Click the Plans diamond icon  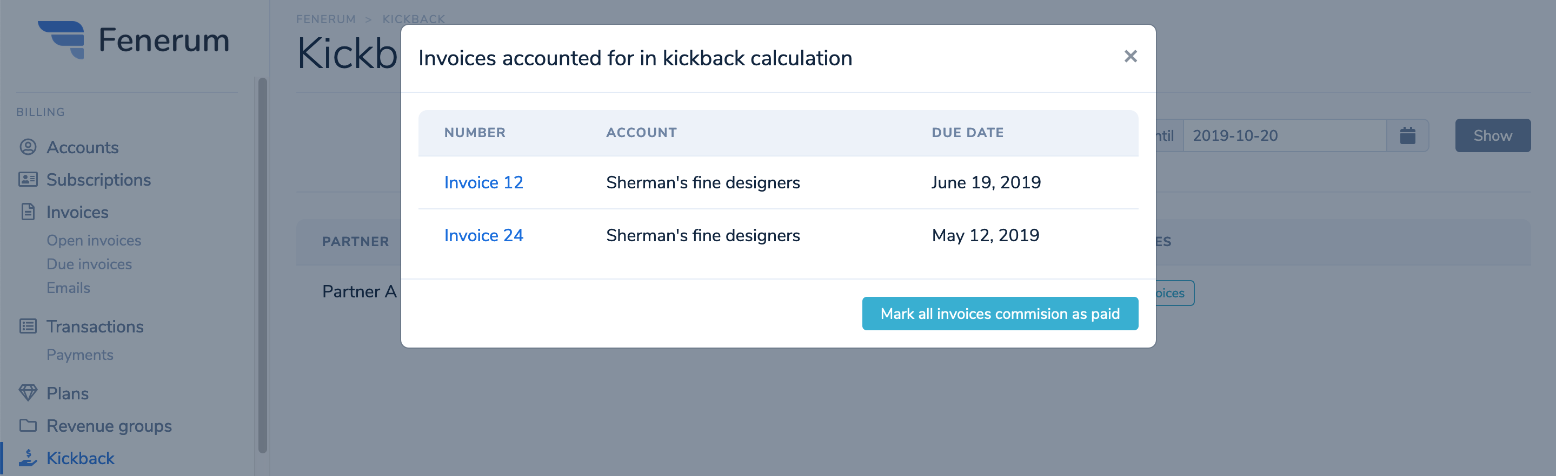tap(28, 393)
